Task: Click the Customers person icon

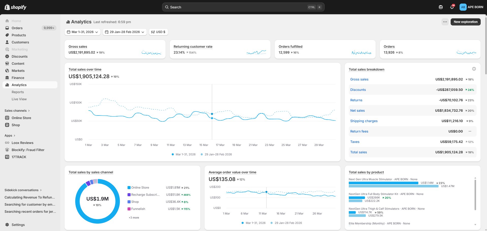Action: 7,42
